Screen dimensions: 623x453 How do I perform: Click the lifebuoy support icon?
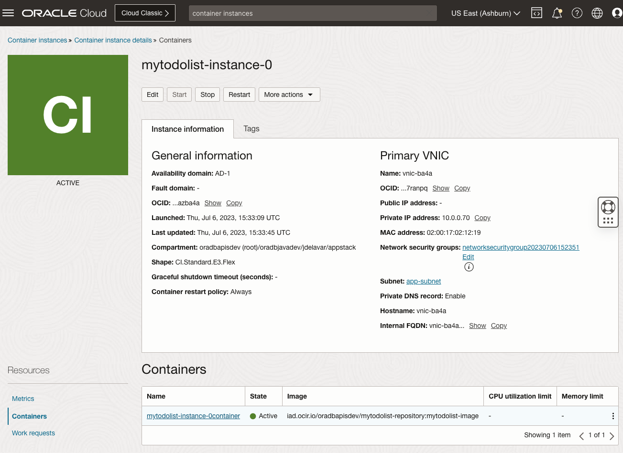click(x=608, y=207)
